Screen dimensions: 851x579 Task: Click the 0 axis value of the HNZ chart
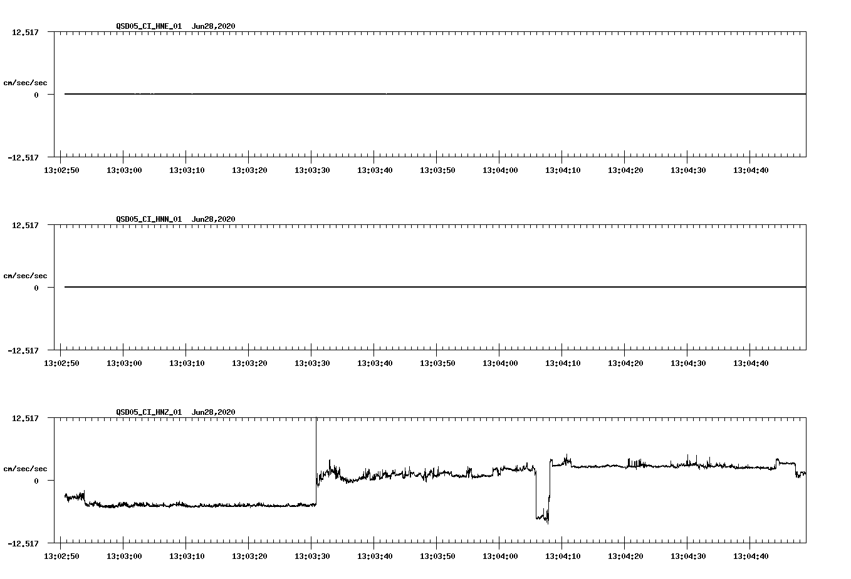pyautogui.click(x=36, y=481)
